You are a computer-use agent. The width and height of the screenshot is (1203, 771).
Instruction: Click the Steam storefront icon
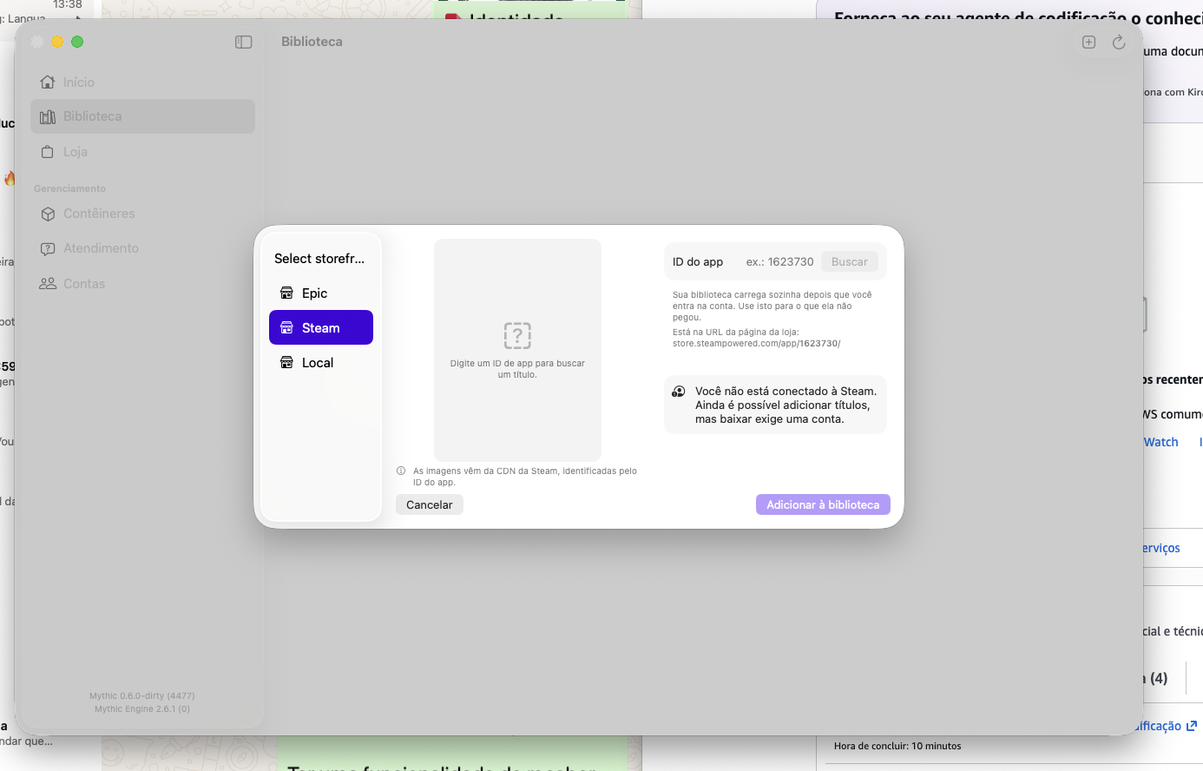click(286, 328)
